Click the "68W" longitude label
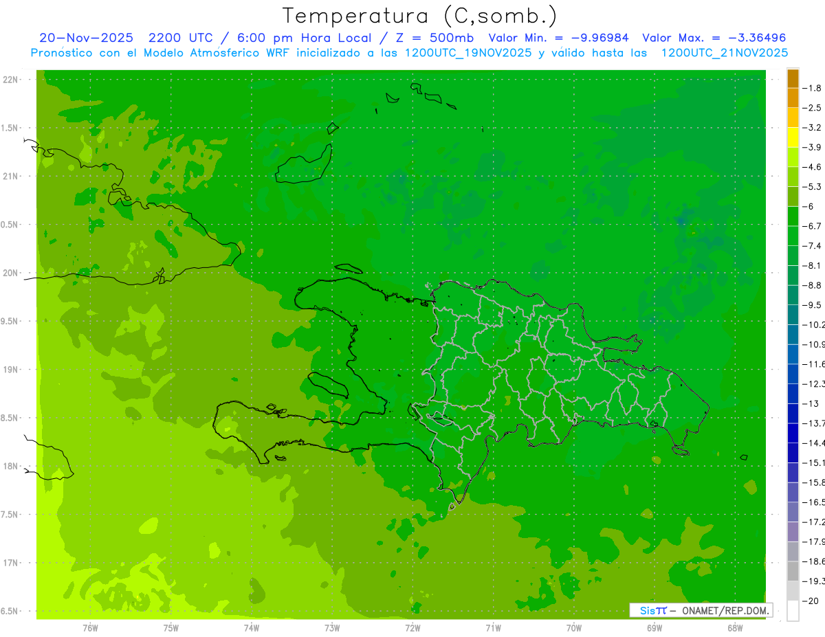This screenshot has width=825, height=637. [734, 628]
